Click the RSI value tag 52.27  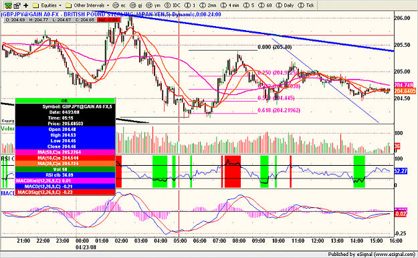pyautogui.click(x=401, y=171)
